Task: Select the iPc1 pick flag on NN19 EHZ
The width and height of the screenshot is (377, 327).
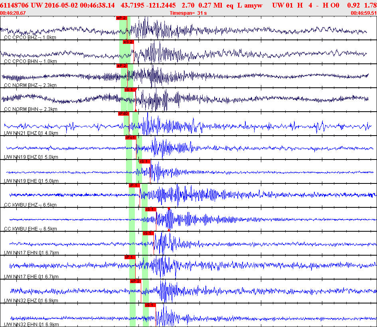Action: tap(130, 138)
